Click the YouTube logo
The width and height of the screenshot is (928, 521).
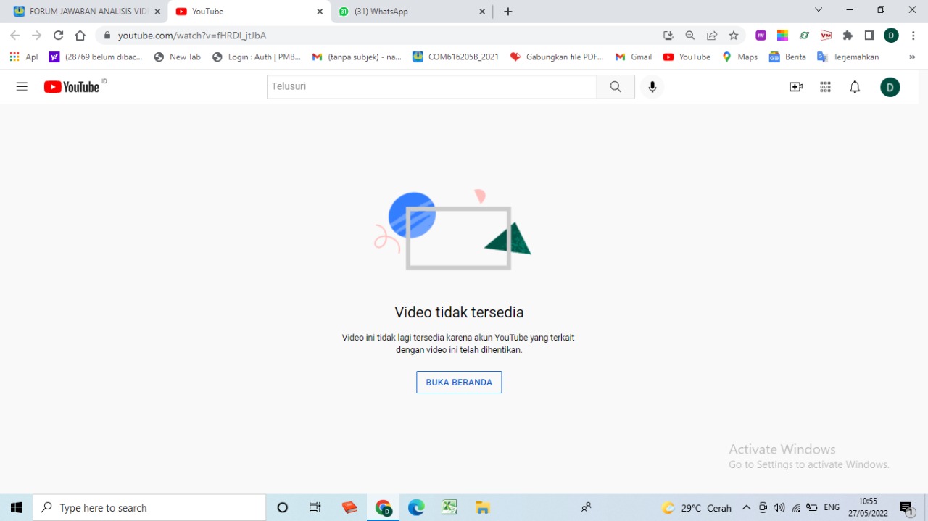click(72, 87)
